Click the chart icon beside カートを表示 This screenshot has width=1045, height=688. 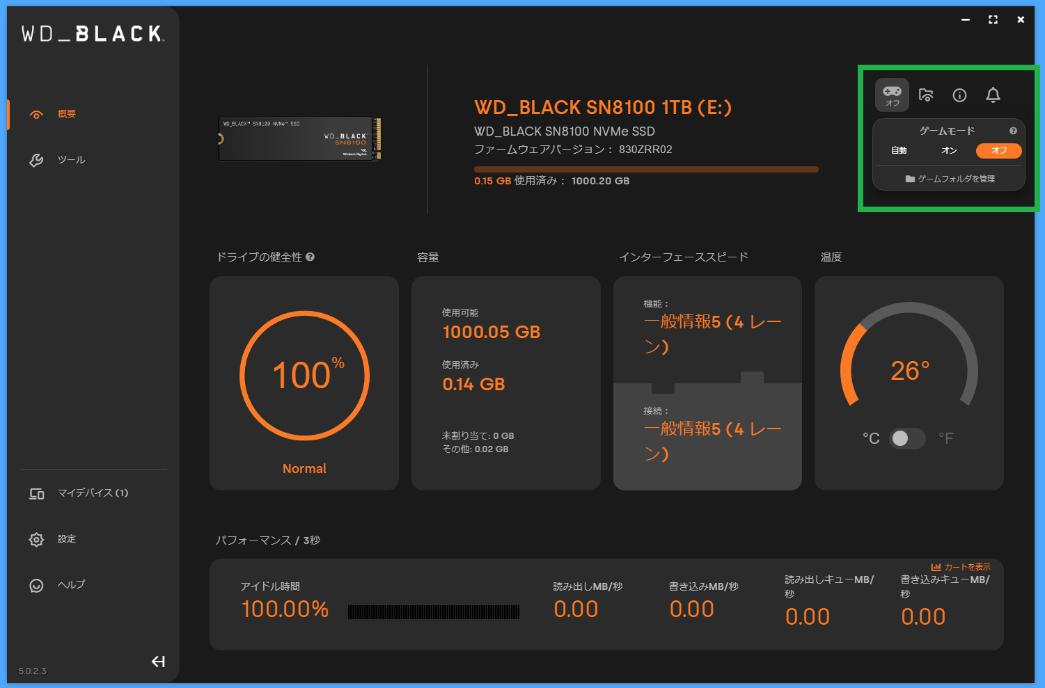click(x=936, y=567)
